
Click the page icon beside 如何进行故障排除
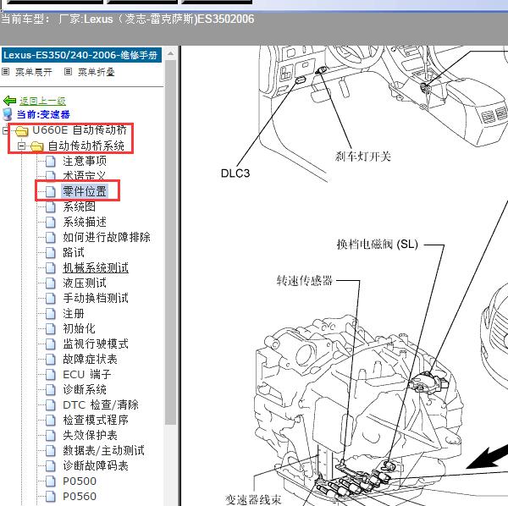[51, 237]
